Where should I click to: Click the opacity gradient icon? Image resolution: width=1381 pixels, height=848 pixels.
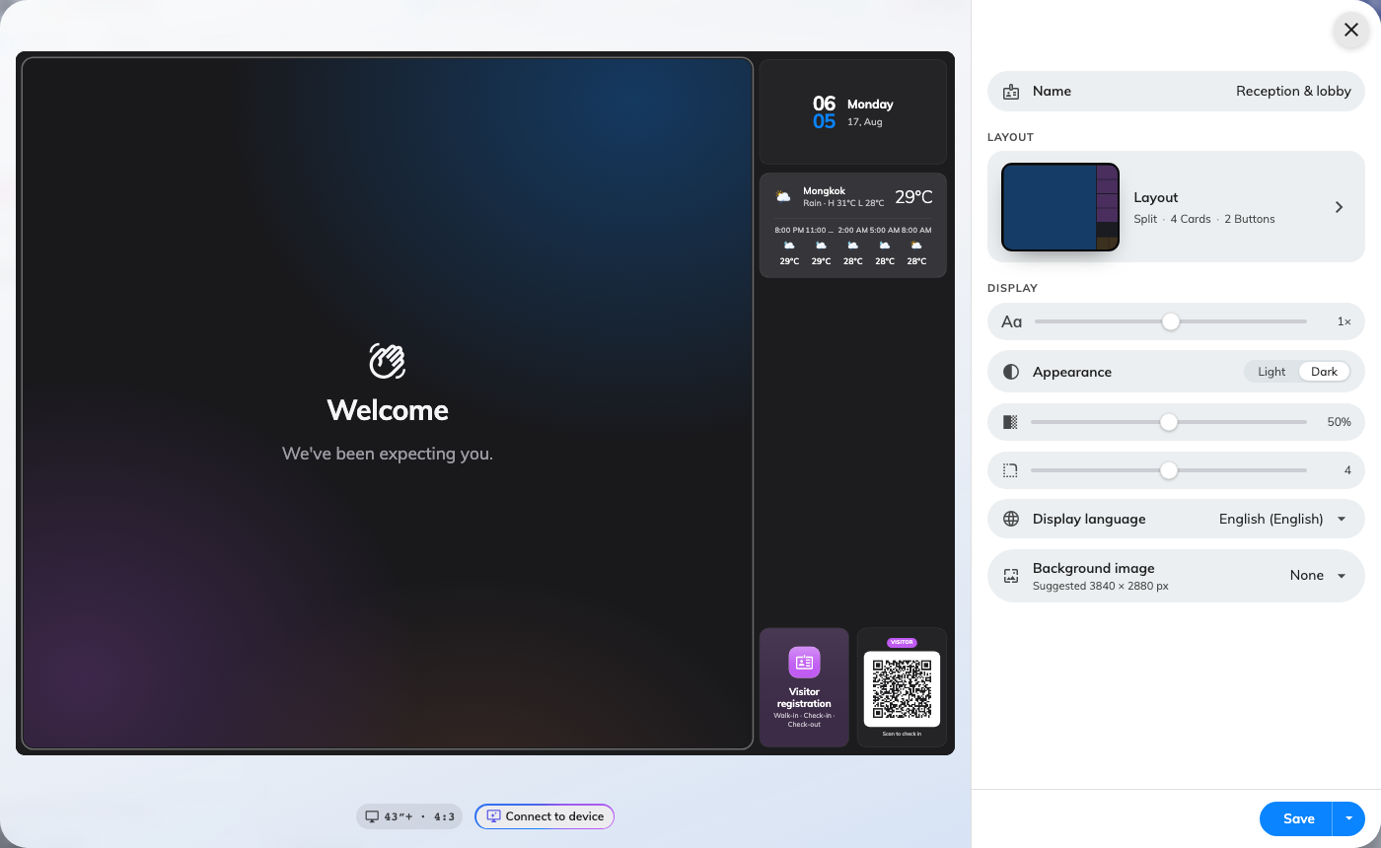tap(1010, 422)
